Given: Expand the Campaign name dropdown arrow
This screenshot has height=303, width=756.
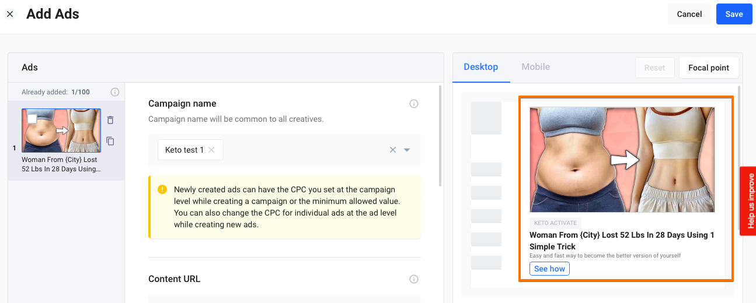Looking at the screenshot, I should tap(407, 150).
